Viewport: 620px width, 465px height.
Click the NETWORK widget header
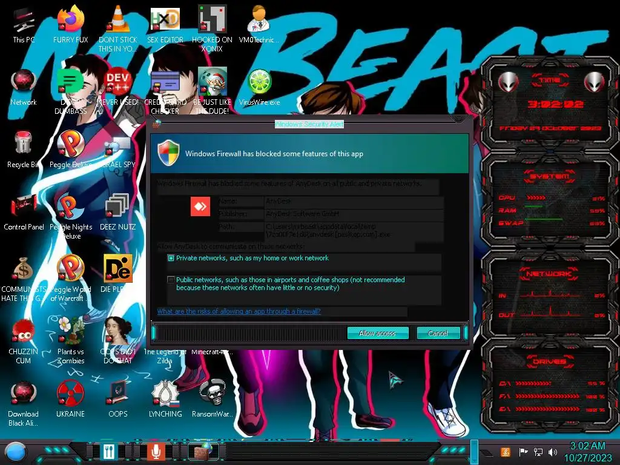coord(549,273)
